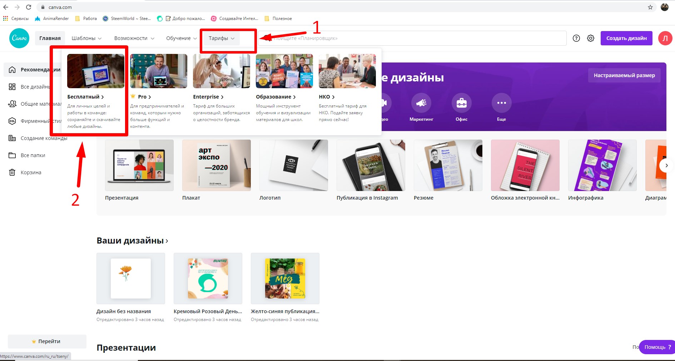
Task: Open Все папки in the sidebar
Action: click(x=27, y=155)
